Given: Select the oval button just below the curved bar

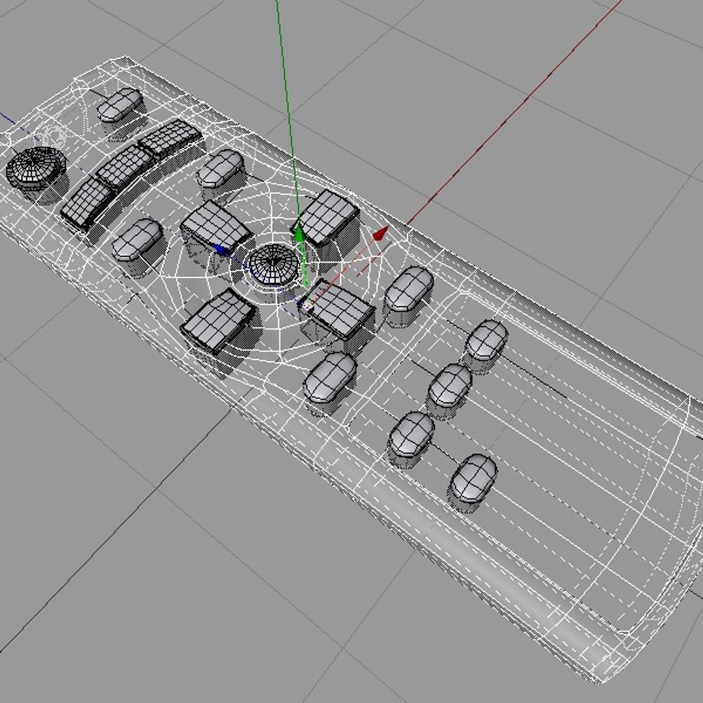Looking at the screenshot, I should point(137,239).
